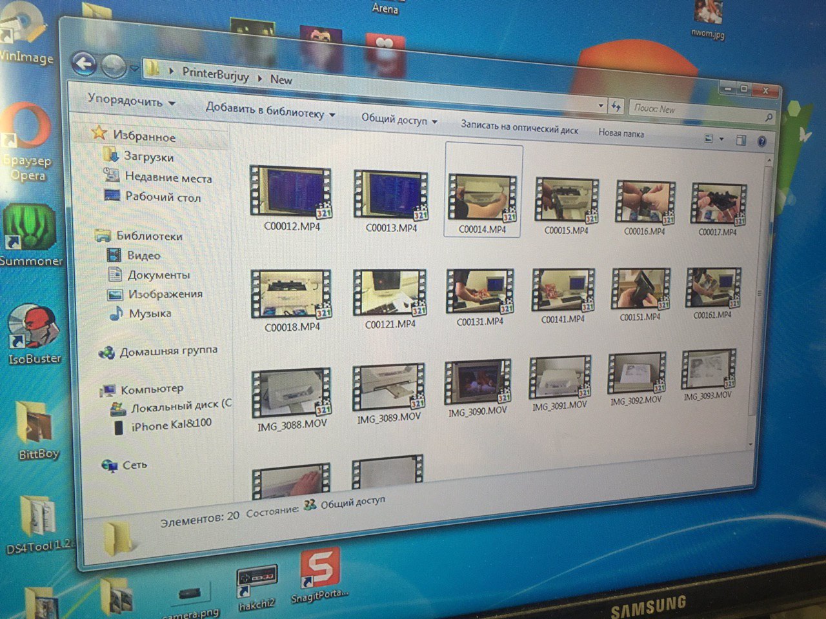The image size is (826, 619).
Task: Open the Summoner desktop shortcut
Action: (30, 235)
